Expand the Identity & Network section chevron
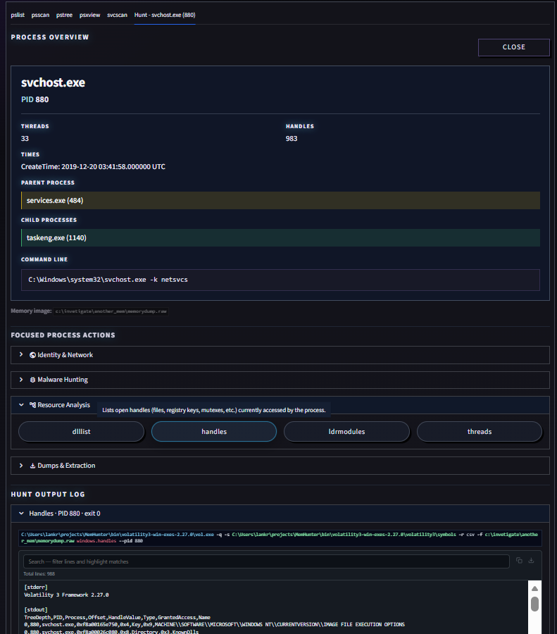Screen dimensions: 557x634 coord(21,354)
